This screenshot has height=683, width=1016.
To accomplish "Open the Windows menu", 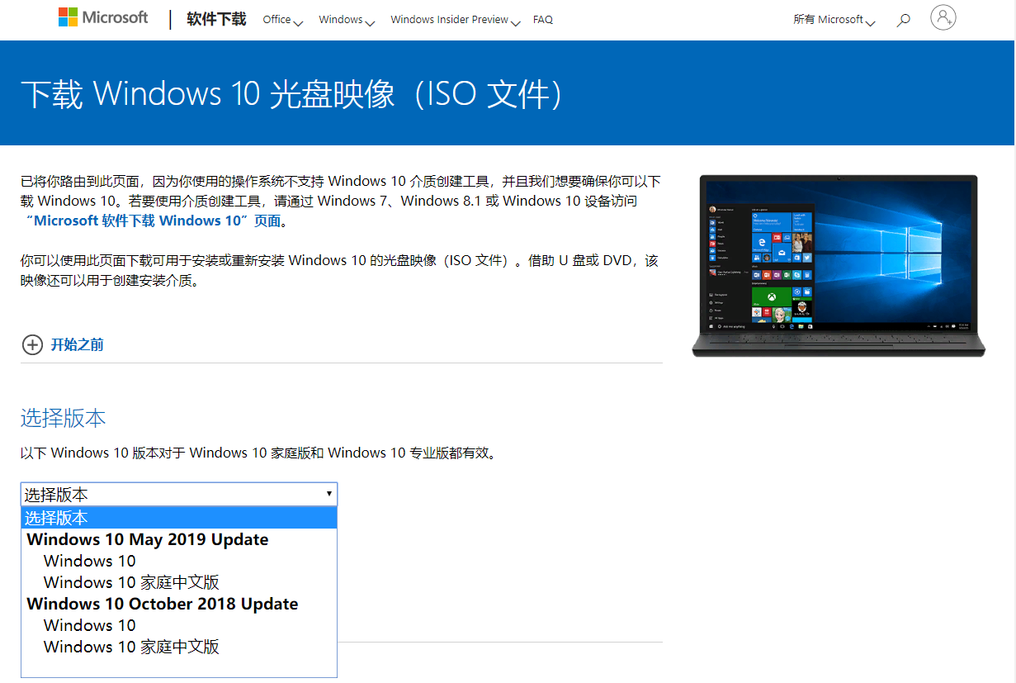I will tap(347, 20).
